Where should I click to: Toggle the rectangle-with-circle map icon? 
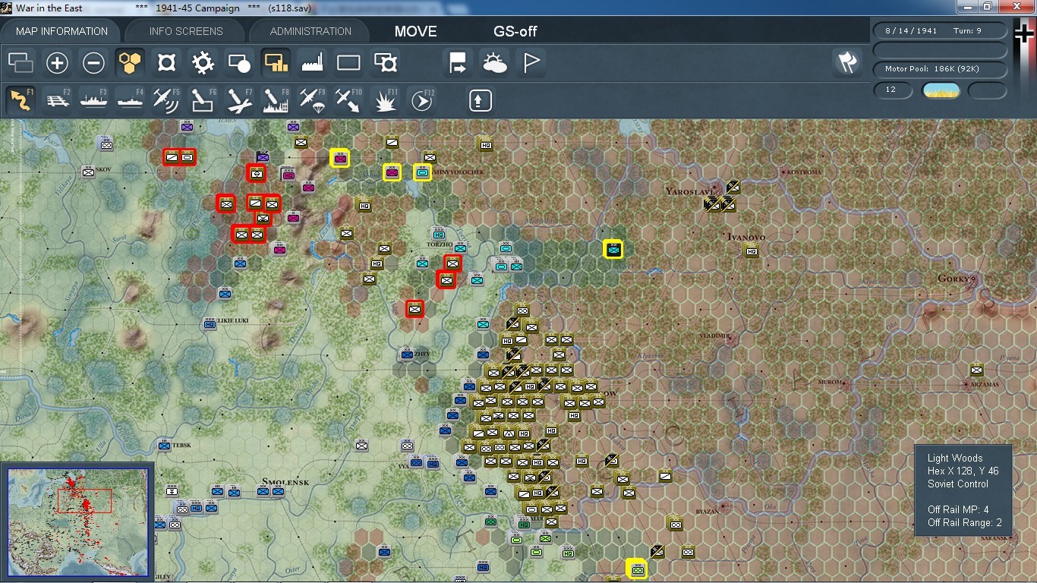(239, 63)
